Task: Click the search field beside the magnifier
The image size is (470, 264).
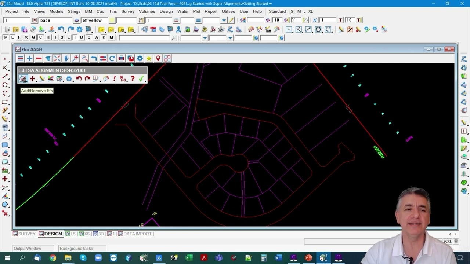Action: coord(144,38)
